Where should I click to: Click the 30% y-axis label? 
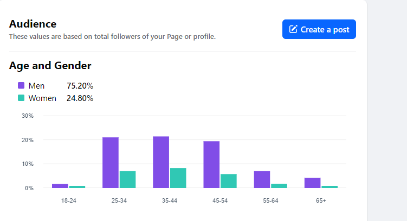tap(28, 116)
